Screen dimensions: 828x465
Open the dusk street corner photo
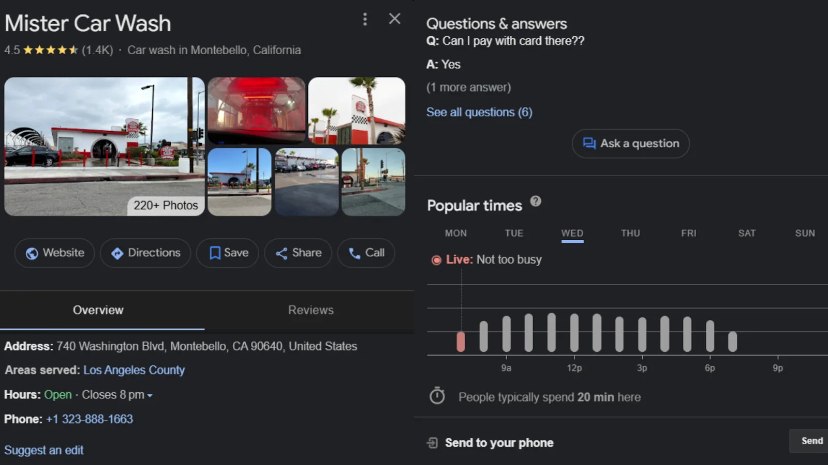[374, 182]
